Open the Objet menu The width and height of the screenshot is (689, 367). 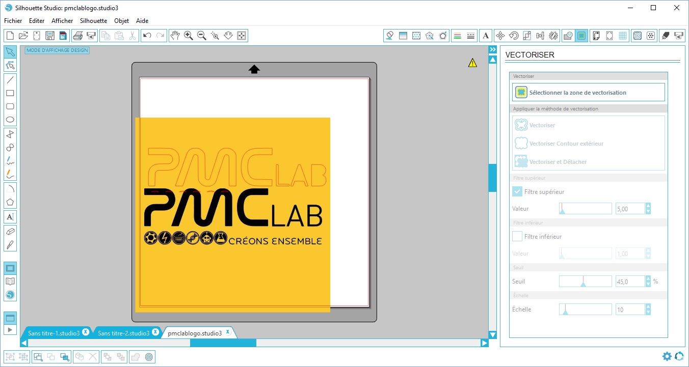(x=121, y=21)
